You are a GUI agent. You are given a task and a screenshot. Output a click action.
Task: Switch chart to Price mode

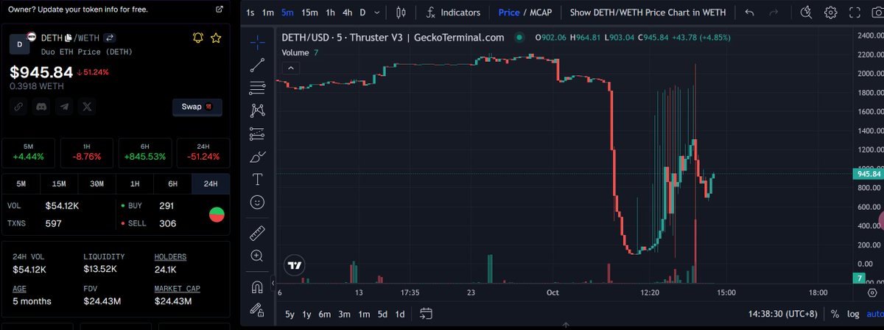508,13
